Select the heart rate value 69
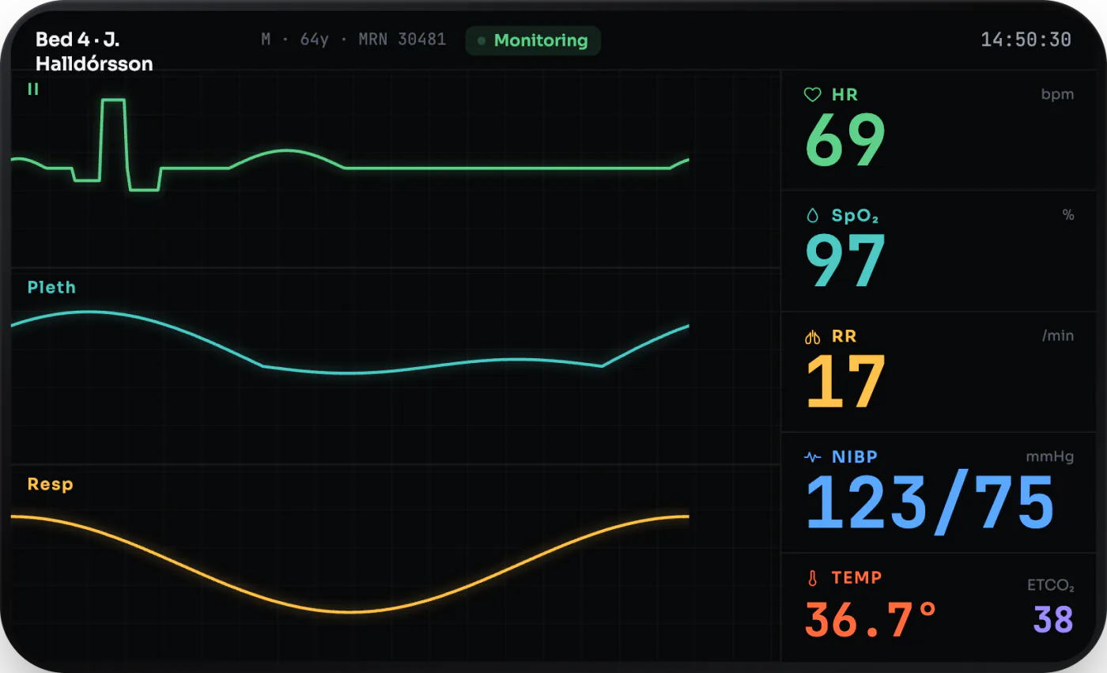1107x673 pixels. click(x=845, y=140)
